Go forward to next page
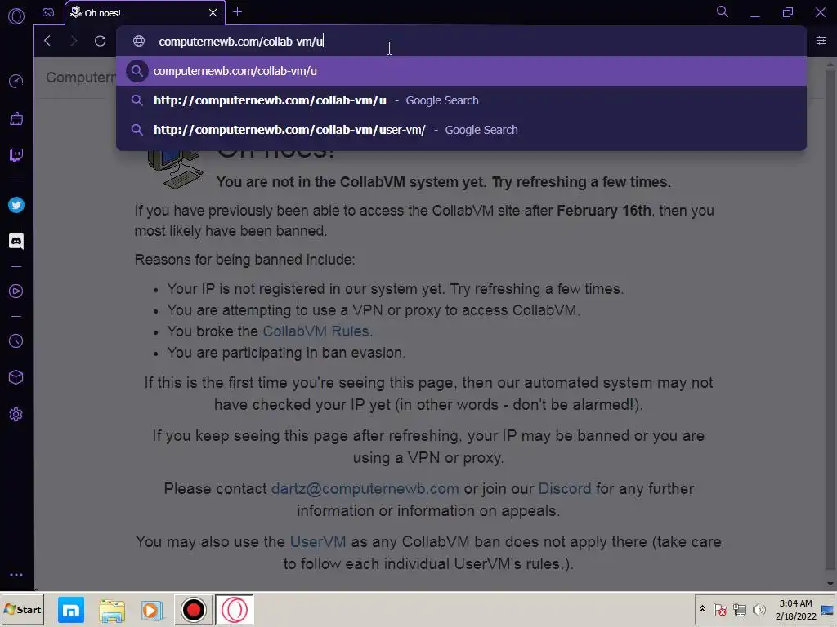This screenshot has height=627, width=837. click(74, 41)
